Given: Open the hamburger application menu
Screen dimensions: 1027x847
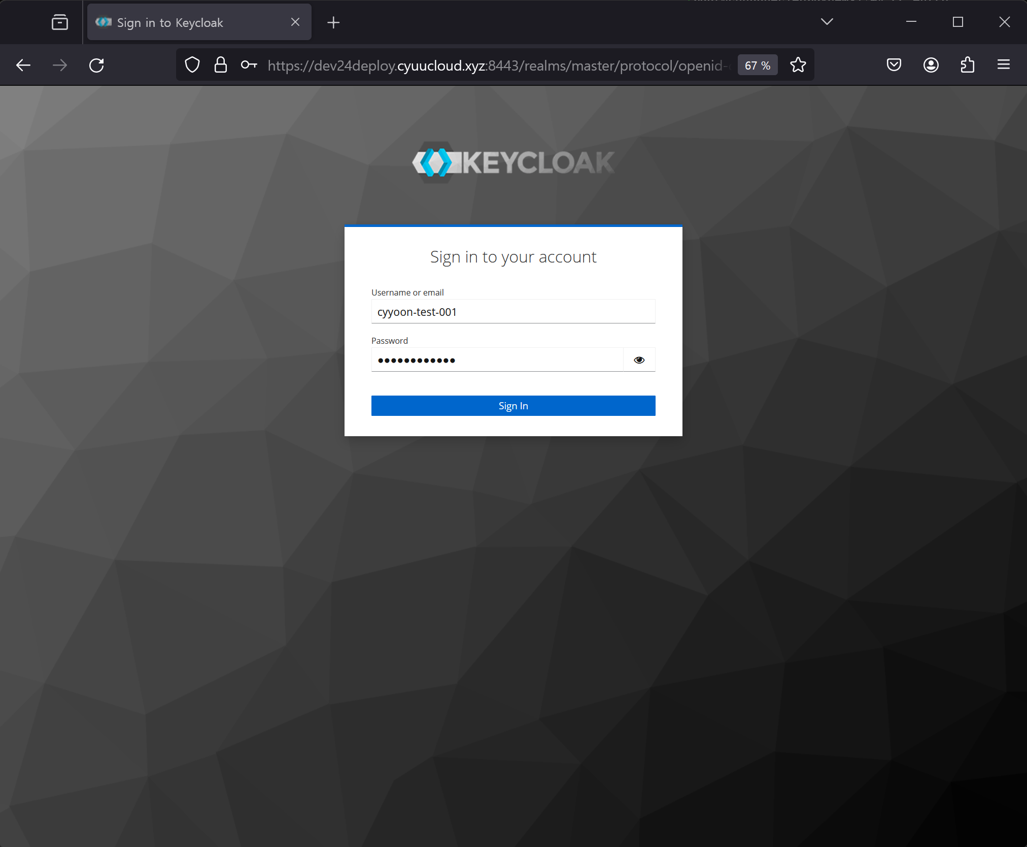Looking at the screenshot, I should (1004, 65).
